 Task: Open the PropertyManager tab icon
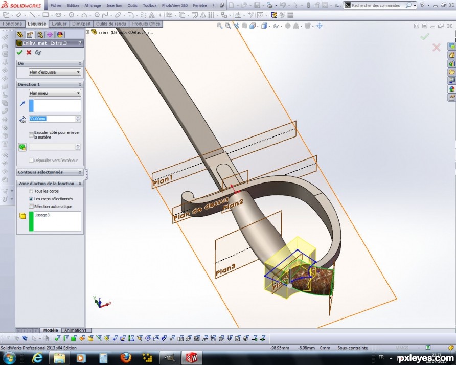tap(30, 35)
